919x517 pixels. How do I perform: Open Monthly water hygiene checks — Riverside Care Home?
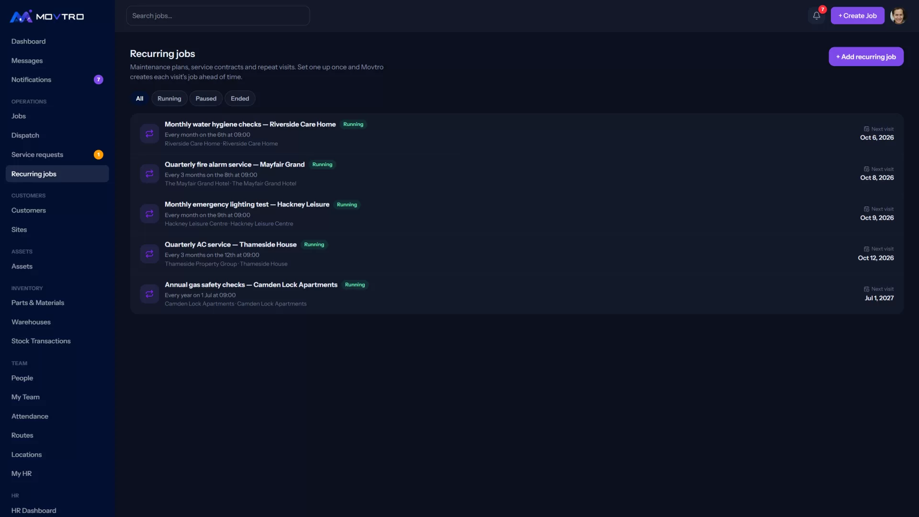517,134
